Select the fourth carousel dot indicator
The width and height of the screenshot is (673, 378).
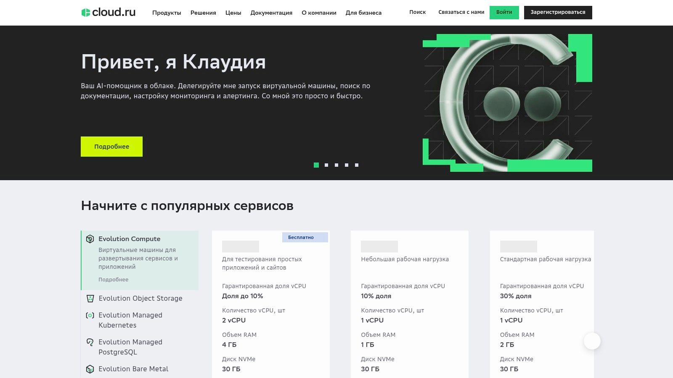point(347,165)
